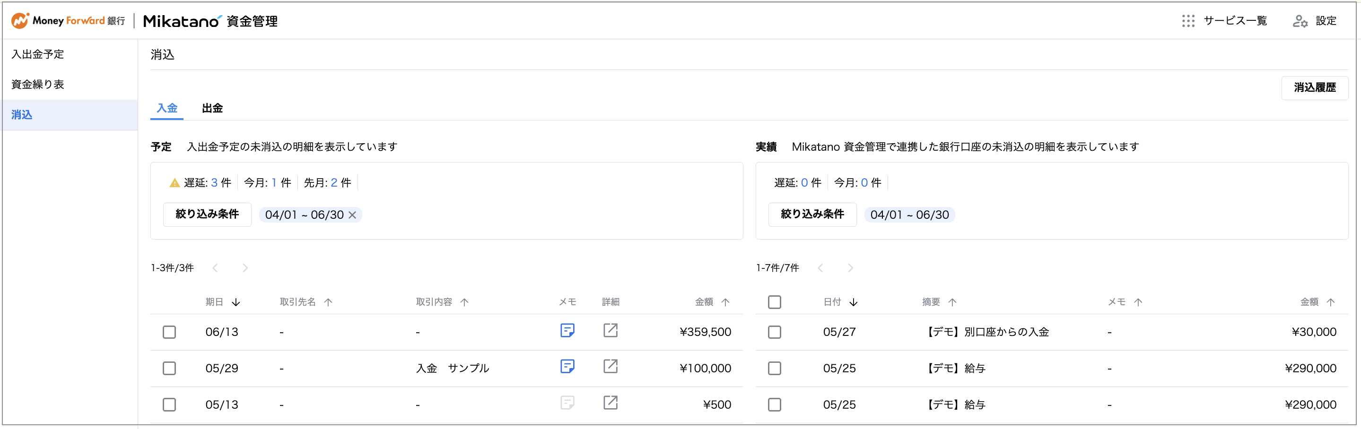The width and height of the screenshot is (1361, 429).
Task: Click the Money Forward logo
Action: [68, 21]
